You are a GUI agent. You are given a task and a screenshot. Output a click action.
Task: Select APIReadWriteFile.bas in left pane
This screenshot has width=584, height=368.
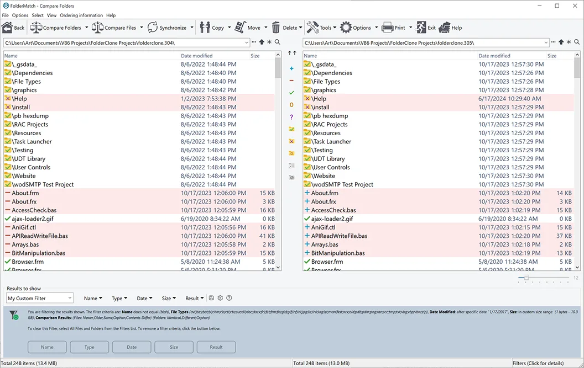pos(139,236)
